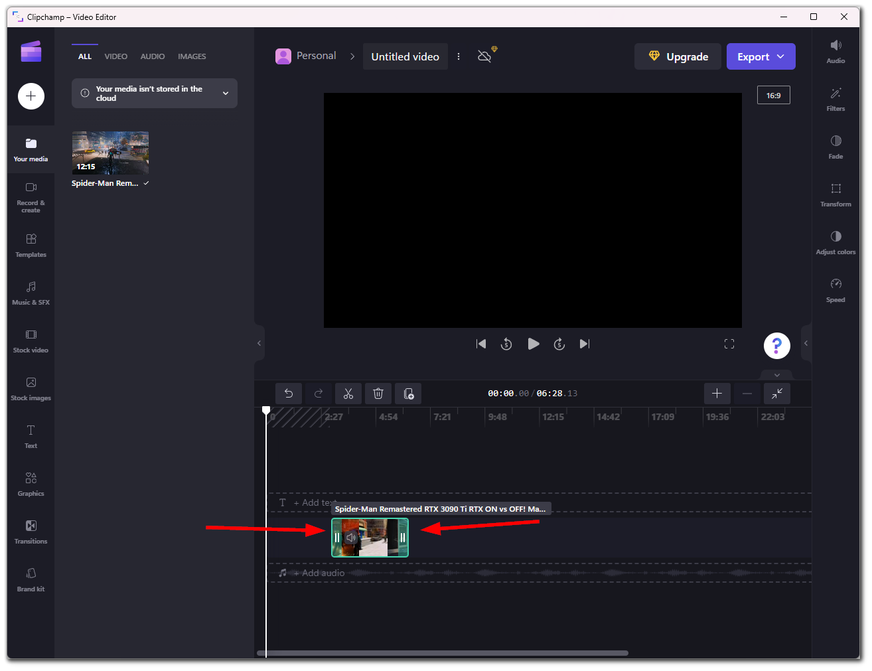Screen dimensions: 872x671
Task: Delete selected clip with trash icon
Action: [x=378, y=394]
